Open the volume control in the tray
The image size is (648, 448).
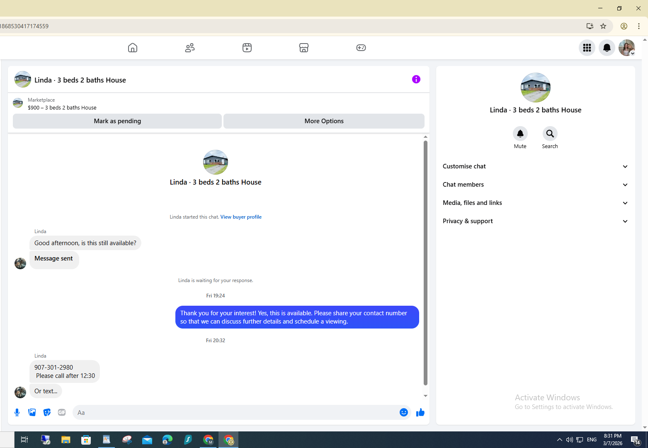click(570, 440)
